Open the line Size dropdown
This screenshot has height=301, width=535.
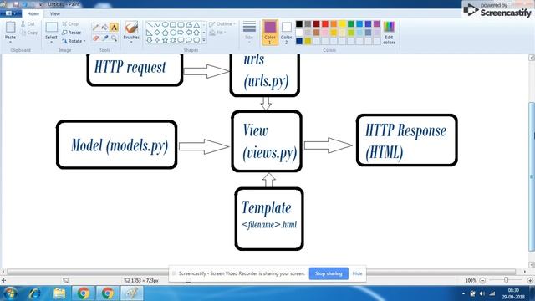(x=249, y=32)
